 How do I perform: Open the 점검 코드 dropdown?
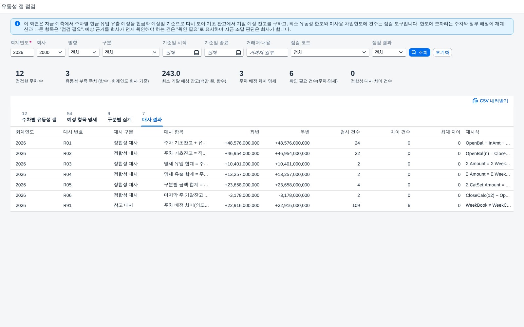coord(330,52)
